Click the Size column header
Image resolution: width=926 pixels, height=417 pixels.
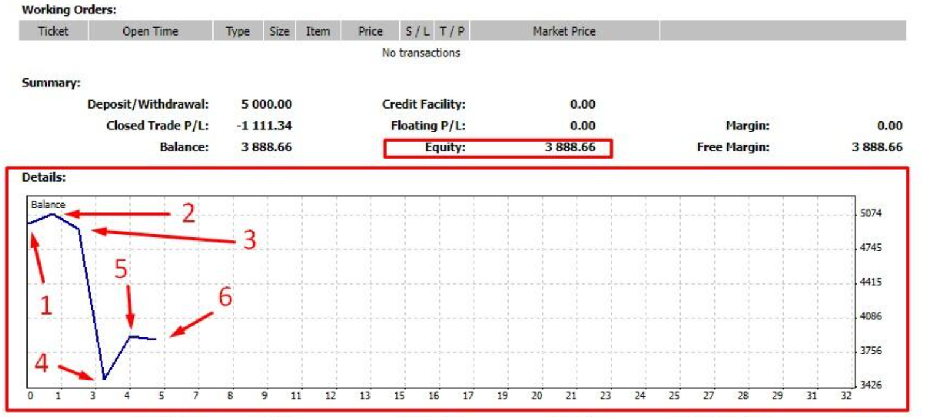[279, 31]
